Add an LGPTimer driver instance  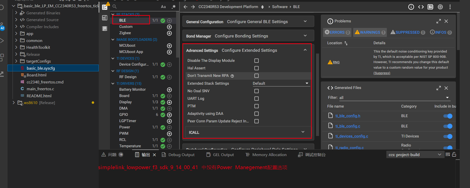pos(170,121)
